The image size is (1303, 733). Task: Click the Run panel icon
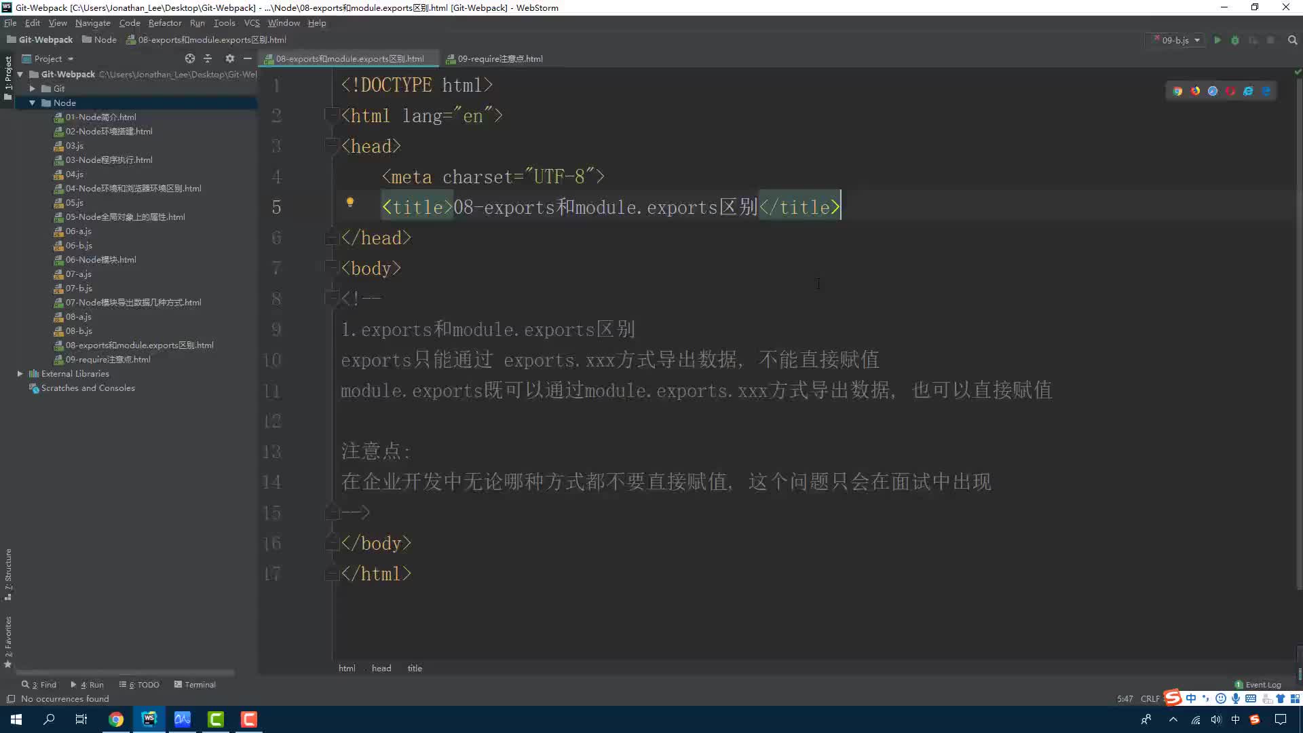click(90, 683)
